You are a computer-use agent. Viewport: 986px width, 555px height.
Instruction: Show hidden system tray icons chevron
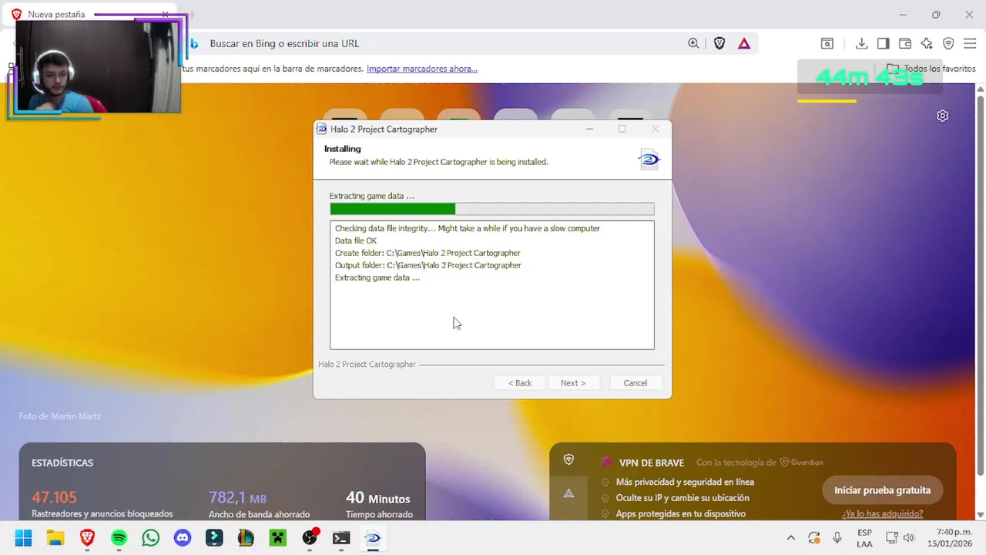(790, 538)
